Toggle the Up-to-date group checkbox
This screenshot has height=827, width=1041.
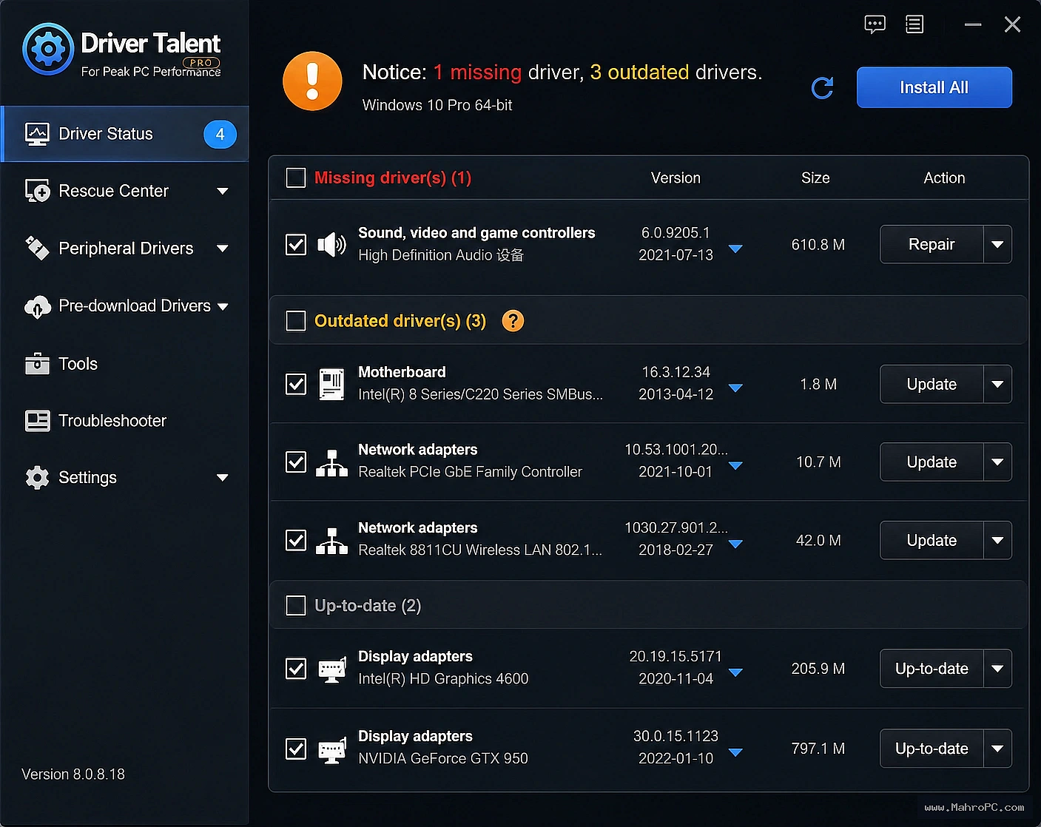coord(296,606)
